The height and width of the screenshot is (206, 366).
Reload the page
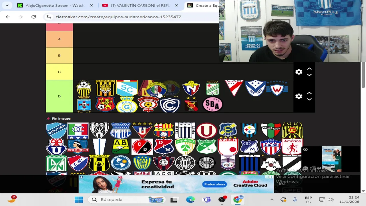[x=33, y=17]
